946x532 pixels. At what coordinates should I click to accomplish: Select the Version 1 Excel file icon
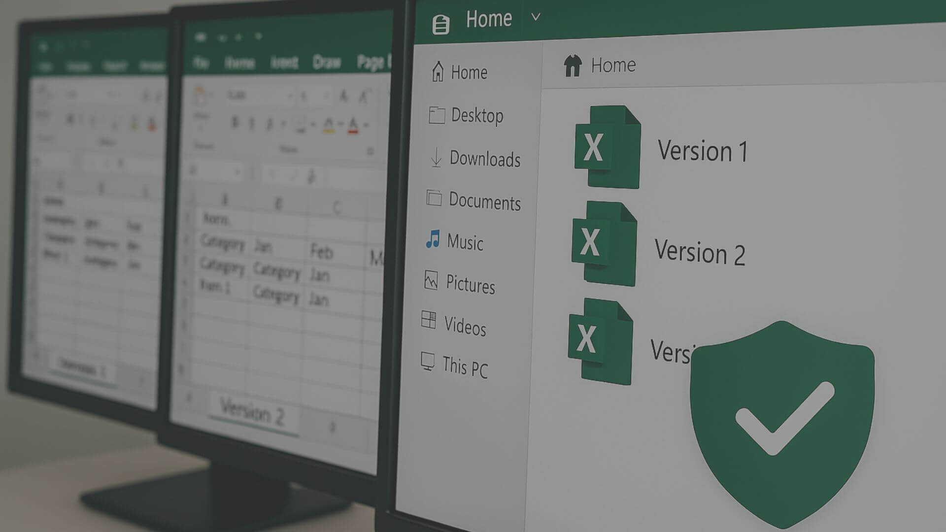(608, 147)
